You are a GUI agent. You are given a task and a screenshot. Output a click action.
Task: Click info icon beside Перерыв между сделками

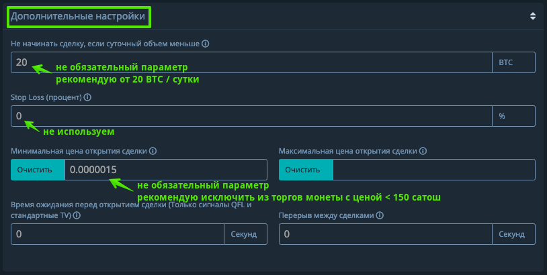[380, 215]
